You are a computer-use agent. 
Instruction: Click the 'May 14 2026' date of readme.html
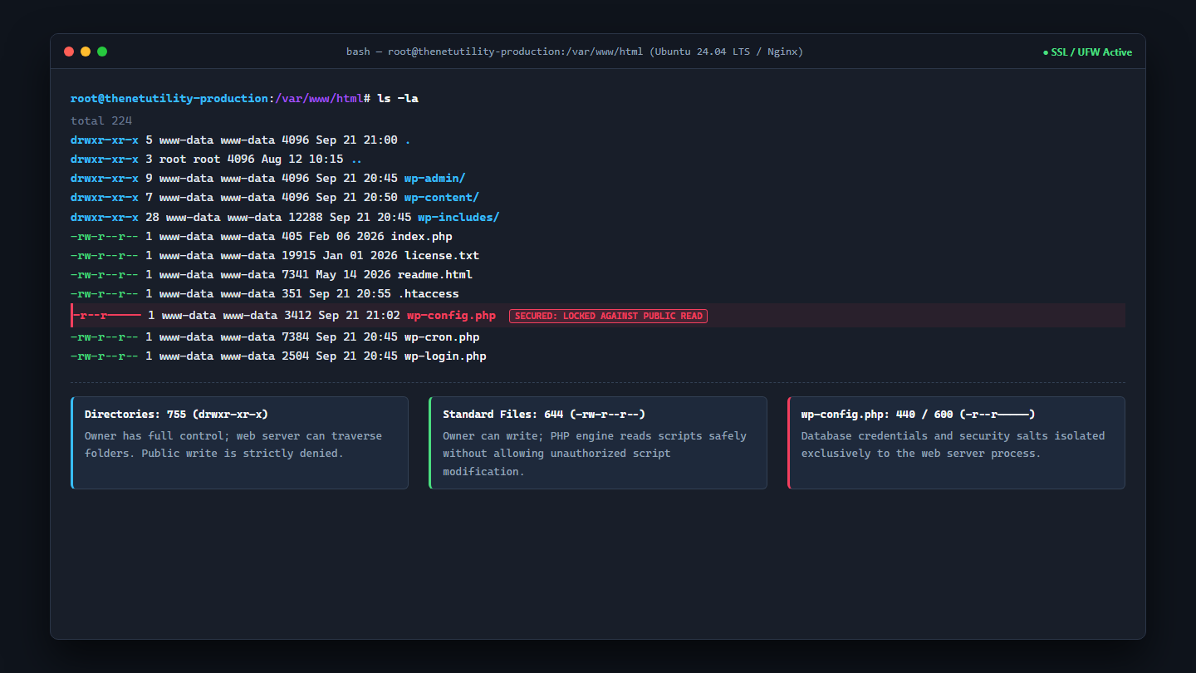[x=353, y=274]
